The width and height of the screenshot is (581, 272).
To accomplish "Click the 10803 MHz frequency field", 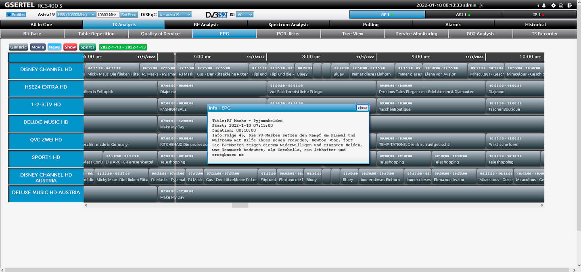I will 108,15.
